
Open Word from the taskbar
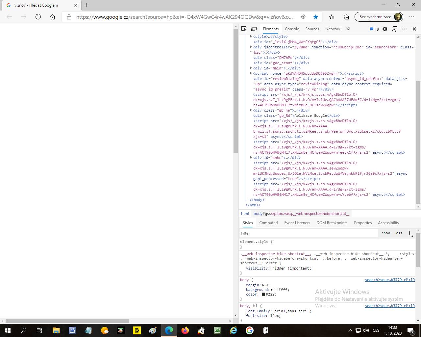click(72, 330)
